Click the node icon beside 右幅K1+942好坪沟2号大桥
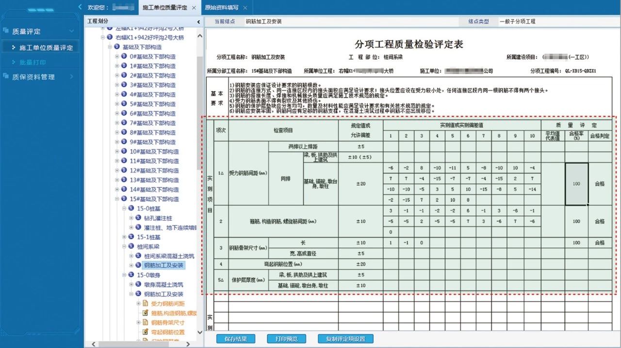This screenshot has height=348, width=621. click(x=110, y=37)
